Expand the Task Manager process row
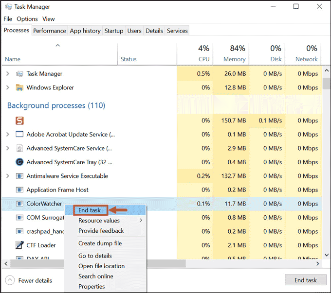The image size is (331, 293). [x=8, y=73]
